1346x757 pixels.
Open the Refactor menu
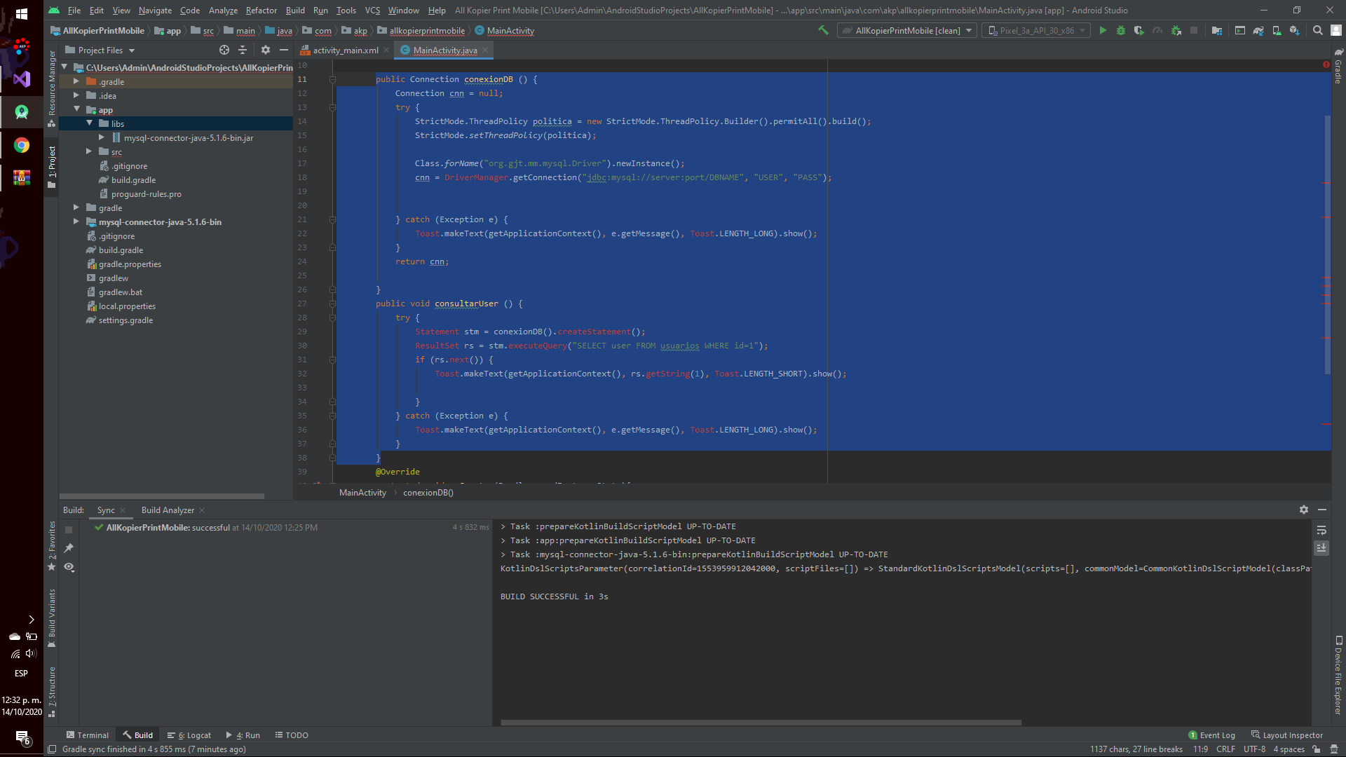(261, 10)
